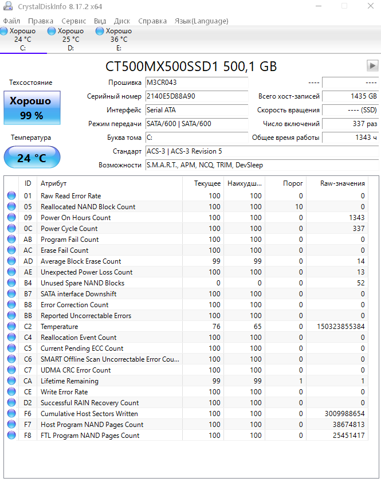Click status icon for Host Program NAND Pages Count

point(11,424)
